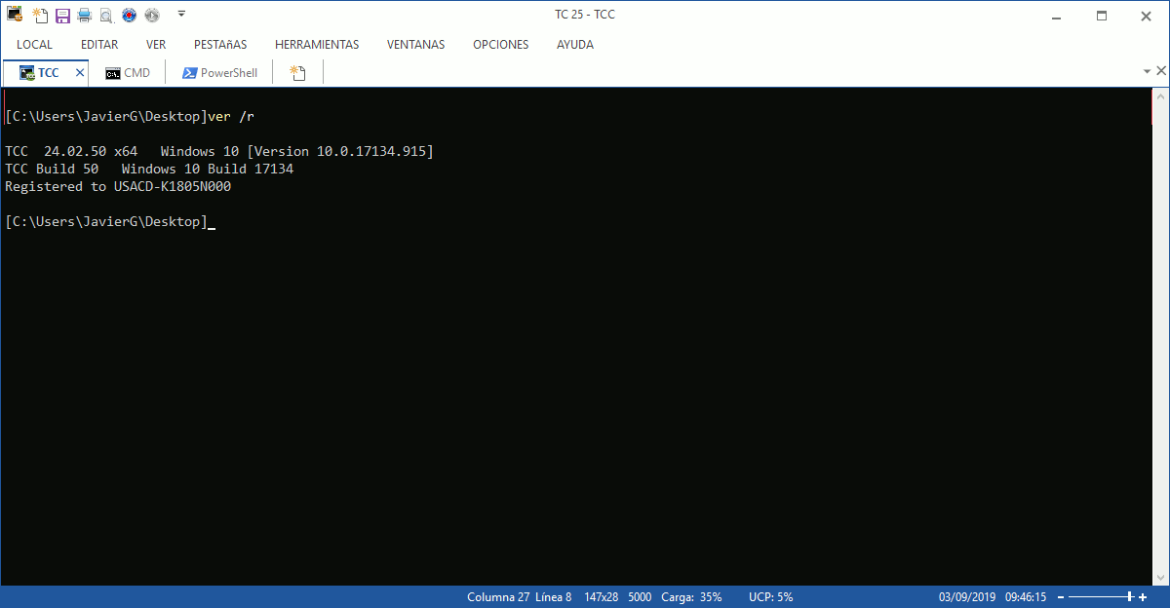The image size is (1170, 608).
Task: Click 'Línea 8' in the status bar
Action: click(x=554, y=597)
